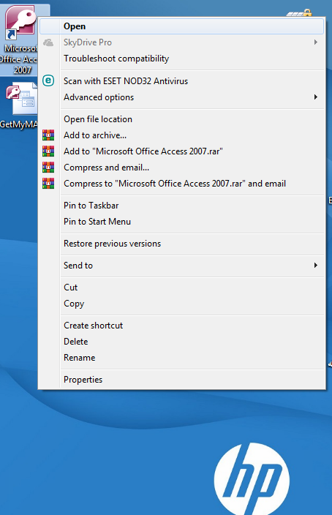Choose Scan with ESET NOD32 Antivirus
The height and width of the screenshot is (515, 332).
coord(181,81)
